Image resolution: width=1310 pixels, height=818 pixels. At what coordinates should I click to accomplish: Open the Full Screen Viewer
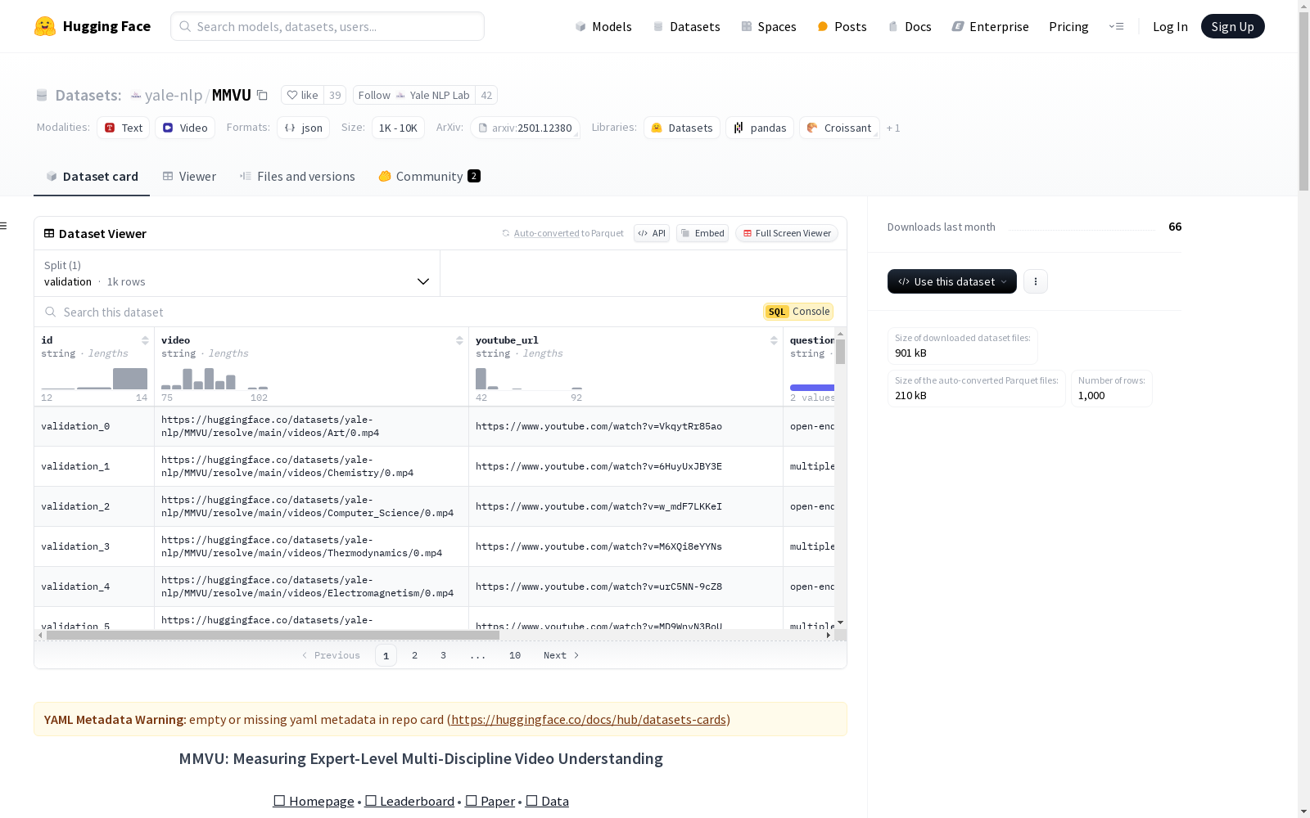point(786,233)
